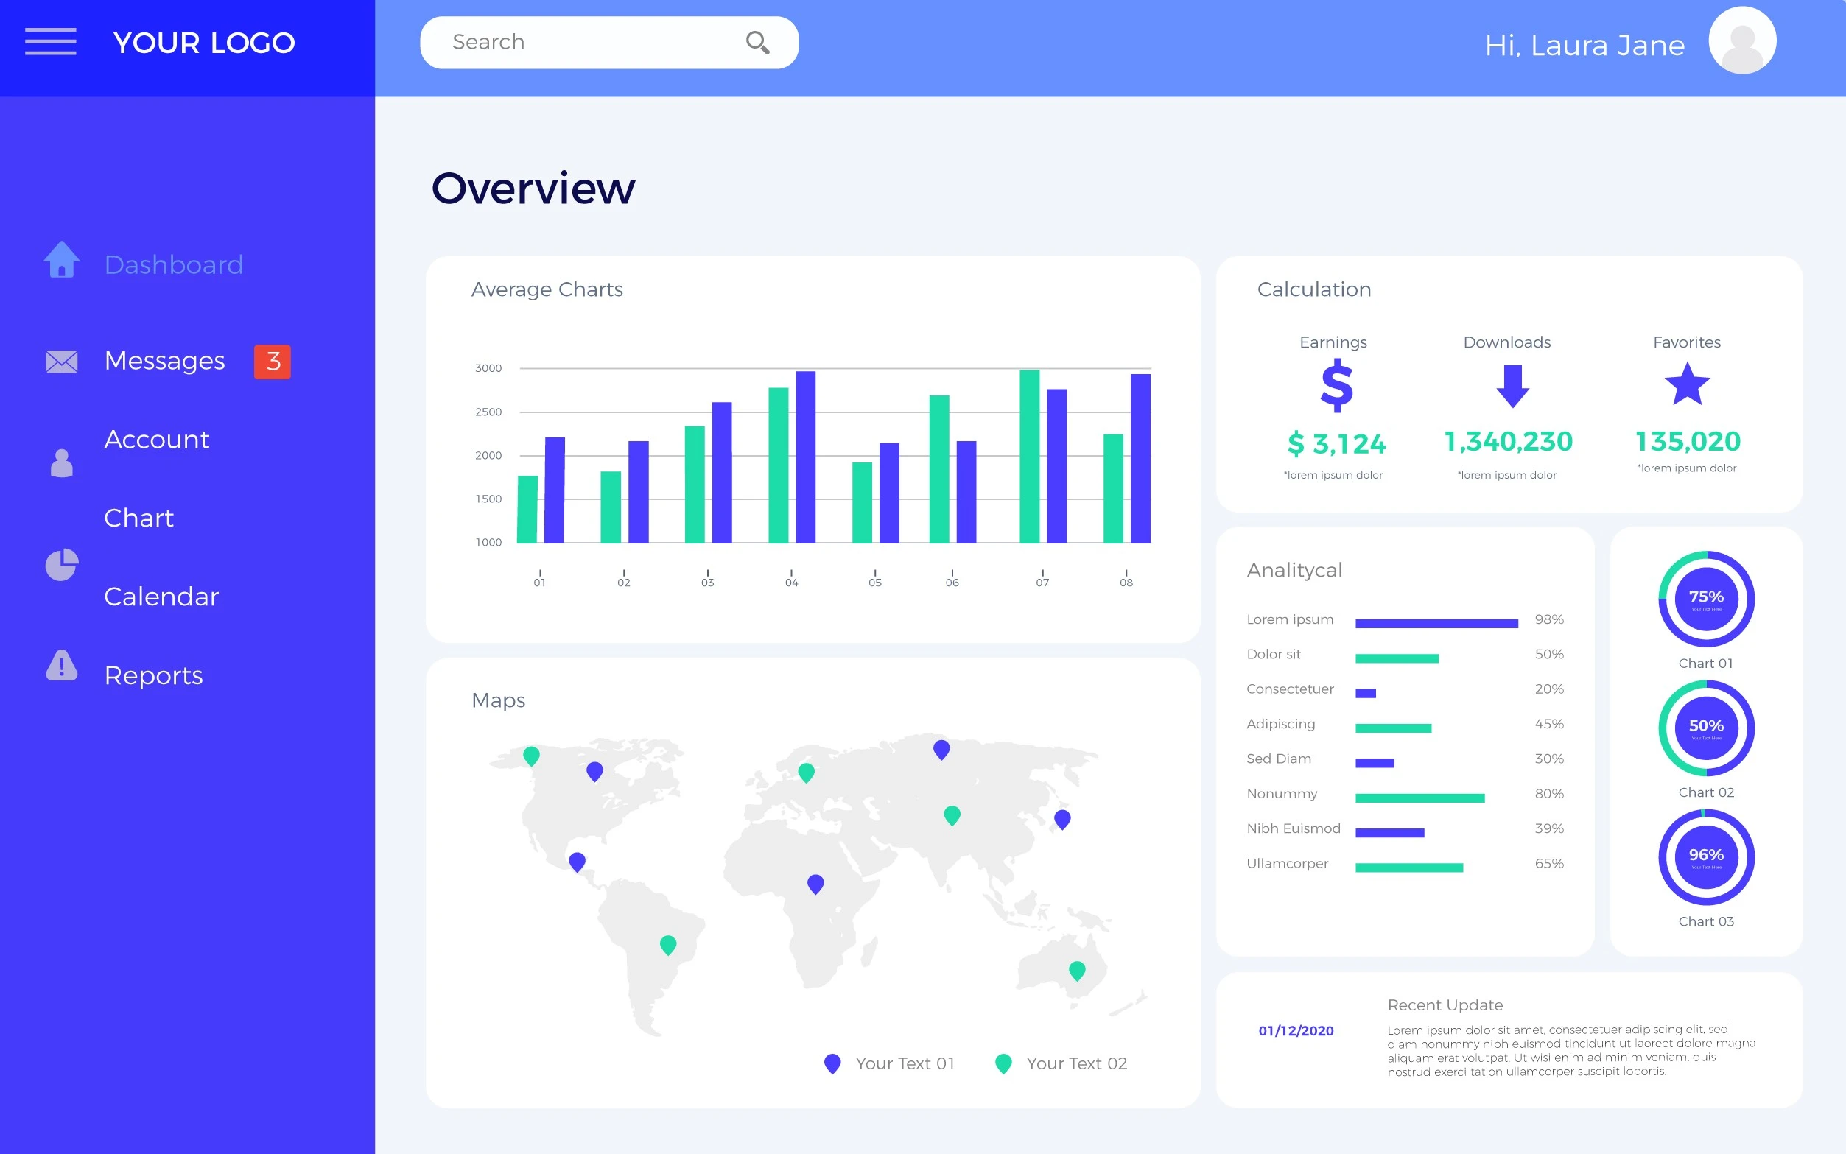This screenshot has height=1154, width=1846.
Task: Click the Sed Diam 30% bar
Action: (x=1375, y=763)
